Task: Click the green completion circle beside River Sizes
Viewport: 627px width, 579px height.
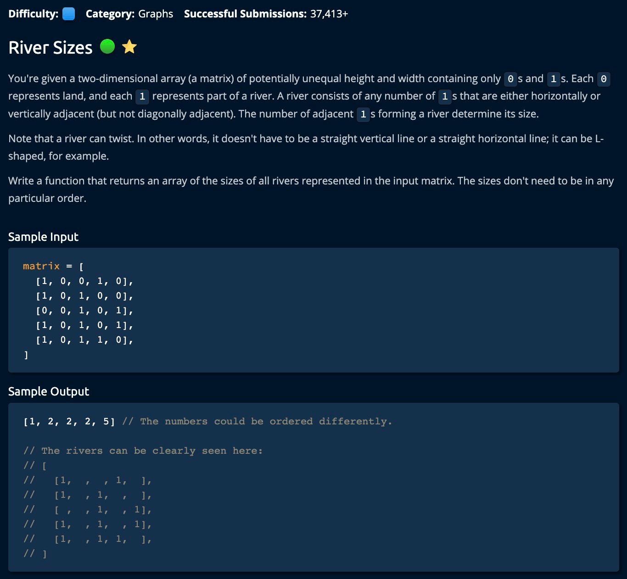Action: (x=107, y=46)
